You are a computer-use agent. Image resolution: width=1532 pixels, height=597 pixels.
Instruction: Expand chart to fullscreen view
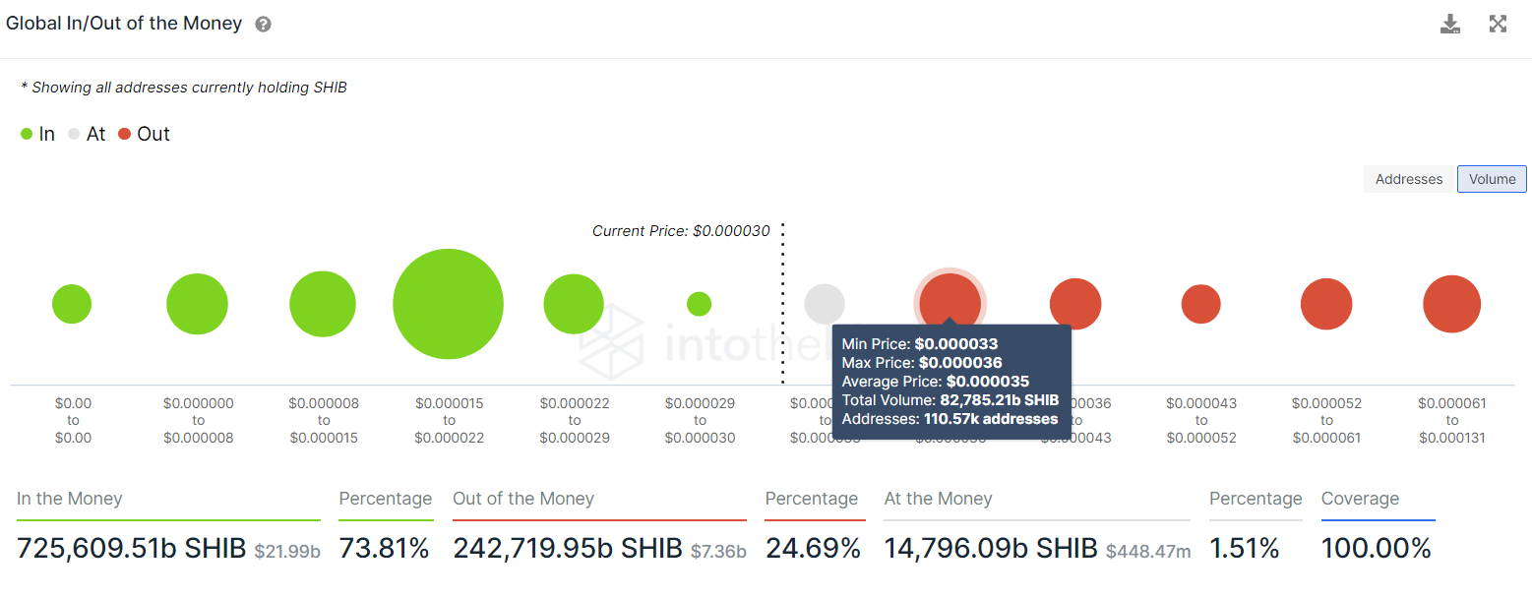(1498, 24)
